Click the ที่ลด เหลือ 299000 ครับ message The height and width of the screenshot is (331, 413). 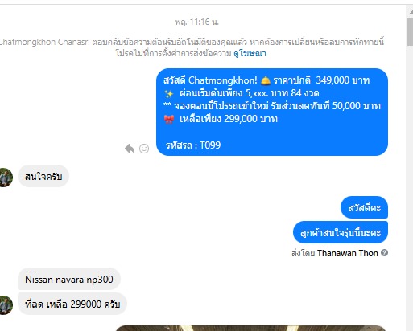pyautogui.click(x=72, y=304)
